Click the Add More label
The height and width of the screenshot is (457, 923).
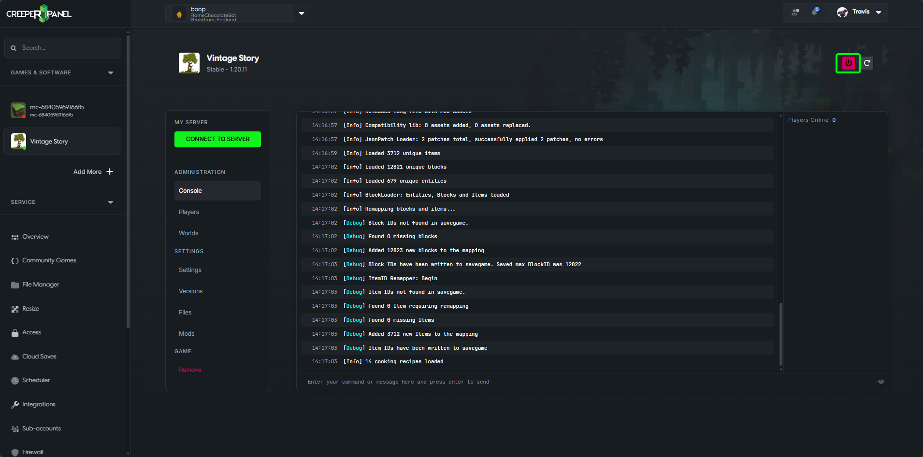[87, 172]
